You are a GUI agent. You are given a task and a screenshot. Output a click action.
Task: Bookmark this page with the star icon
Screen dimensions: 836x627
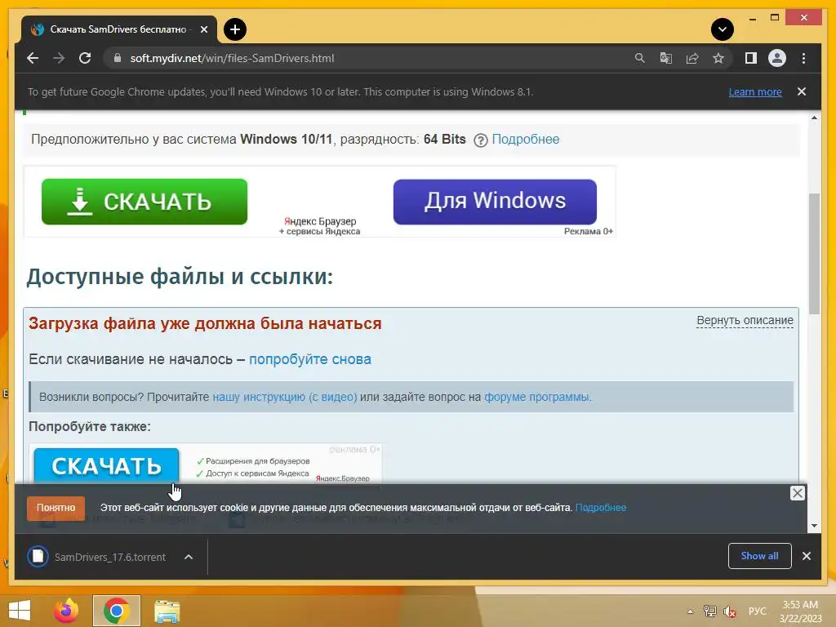[718, 58]
